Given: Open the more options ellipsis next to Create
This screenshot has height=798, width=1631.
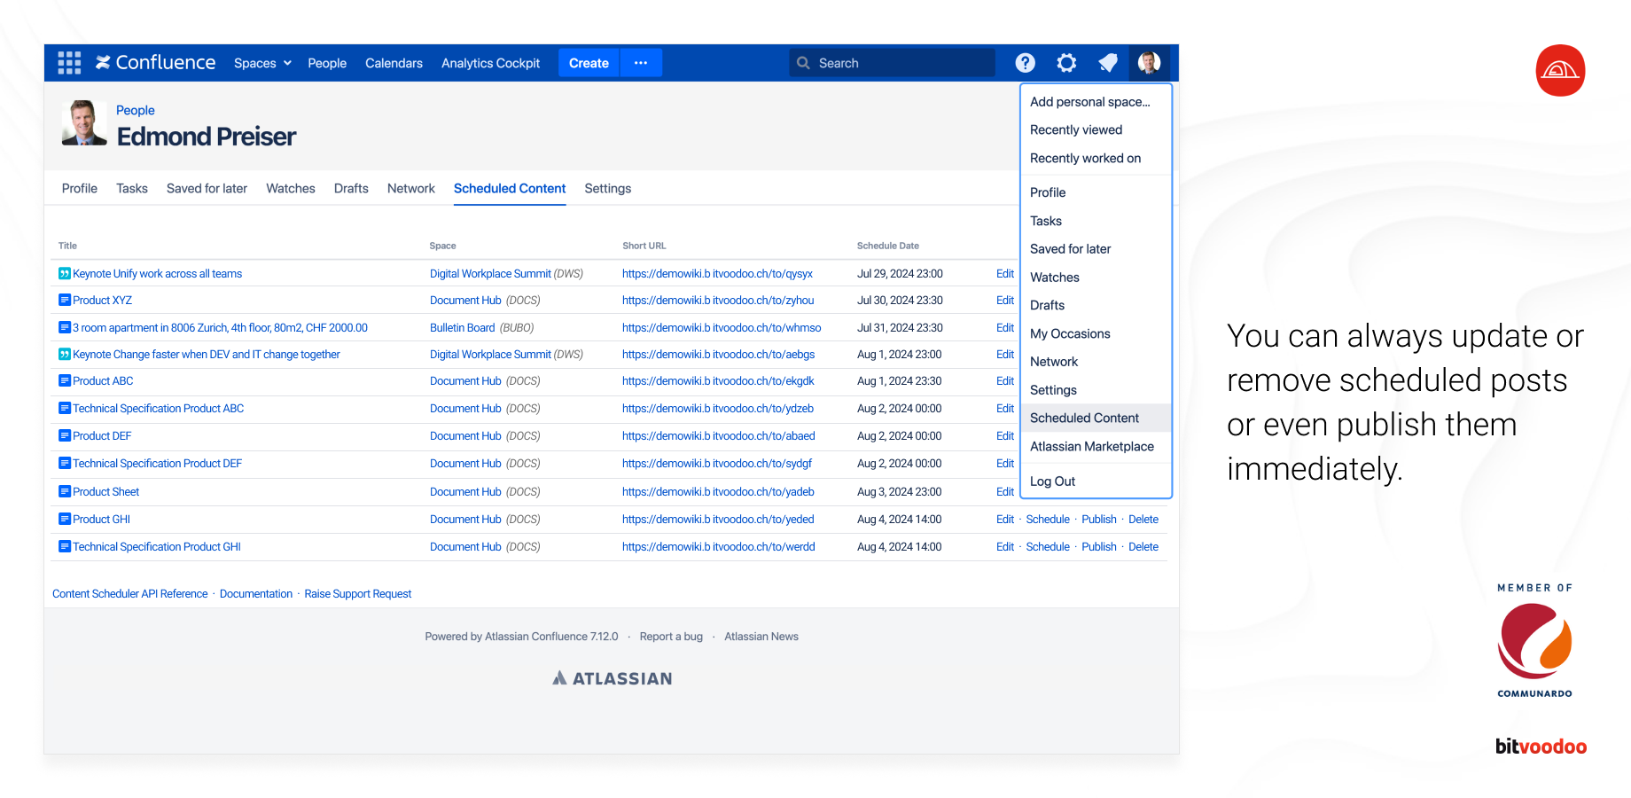Looking at the screenshot, I should click(x=641, y=63).
